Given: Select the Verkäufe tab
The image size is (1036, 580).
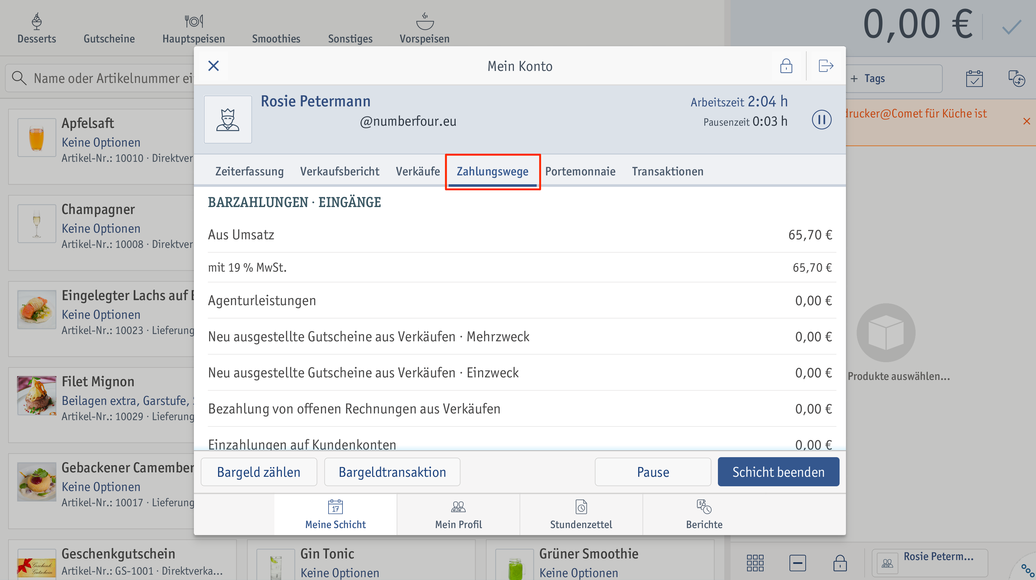Looking at the screenshot, I should click(418, 172).
